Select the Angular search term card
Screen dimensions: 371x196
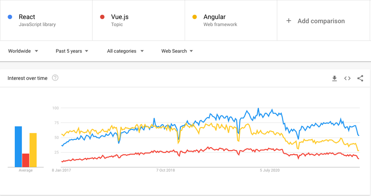pos(231,21)
